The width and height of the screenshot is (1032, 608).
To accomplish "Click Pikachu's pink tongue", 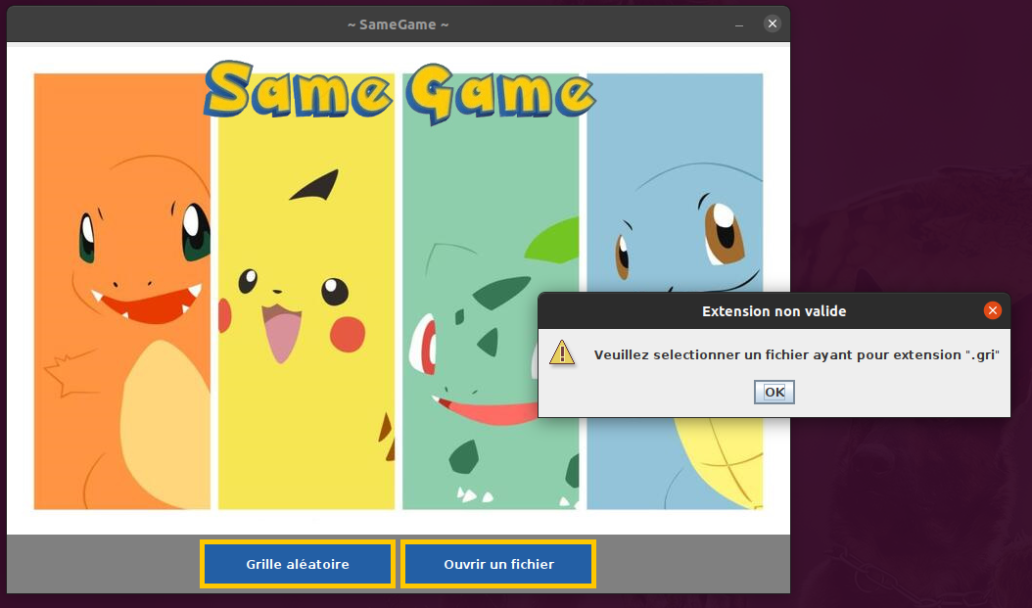I will (282, 333).
